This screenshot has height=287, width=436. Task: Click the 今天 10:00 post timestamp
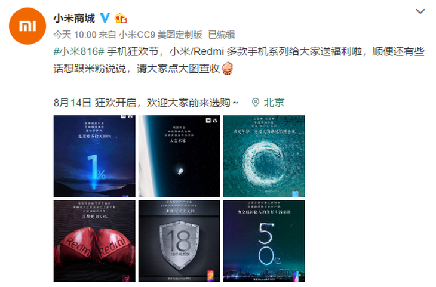point(75,35)
